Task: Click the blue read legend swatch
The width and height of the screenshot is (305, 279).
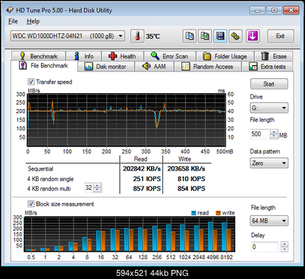Action: tap(193, 213)
